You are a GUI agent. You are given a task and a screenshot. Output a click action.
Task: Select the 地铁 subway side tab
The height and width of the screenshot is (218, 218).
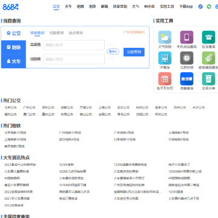click(x=14, y=47)
